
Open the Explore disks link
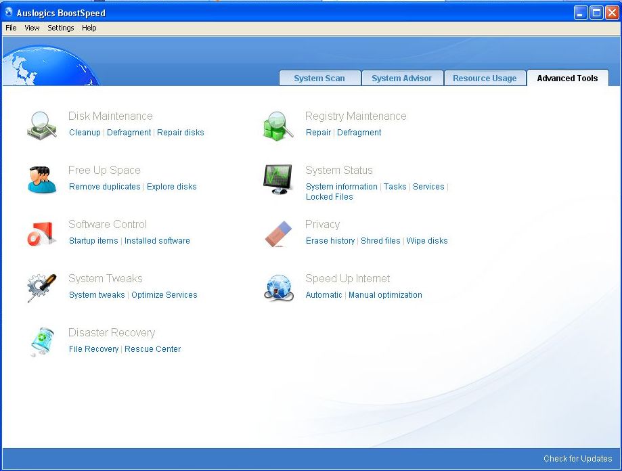(172, 187)
